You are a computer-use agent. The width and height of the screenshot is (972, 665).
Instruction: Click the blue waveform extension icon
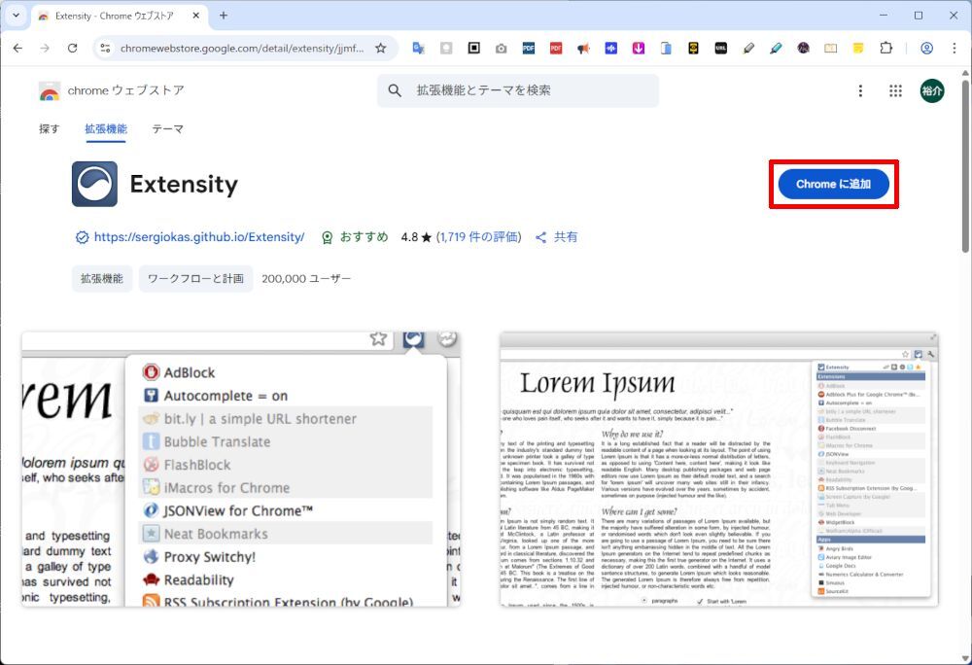coord(611,49)
